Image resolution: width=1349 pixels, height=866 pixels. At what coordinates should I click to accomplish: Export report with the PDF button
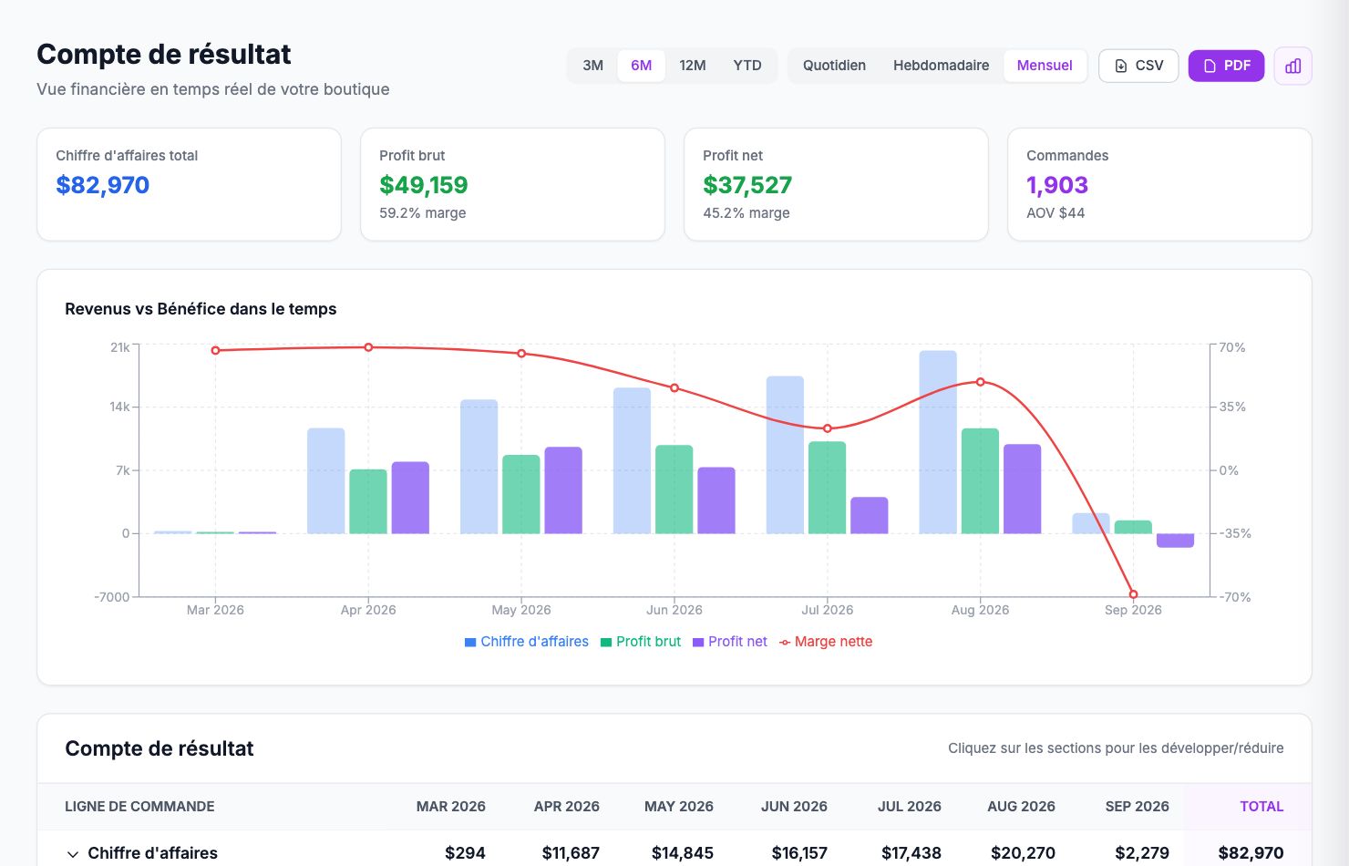coord(1226,66)
